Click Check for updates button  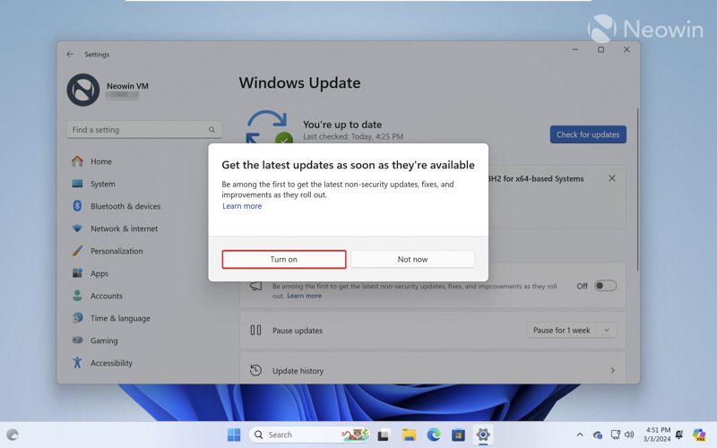coord(588,134)
